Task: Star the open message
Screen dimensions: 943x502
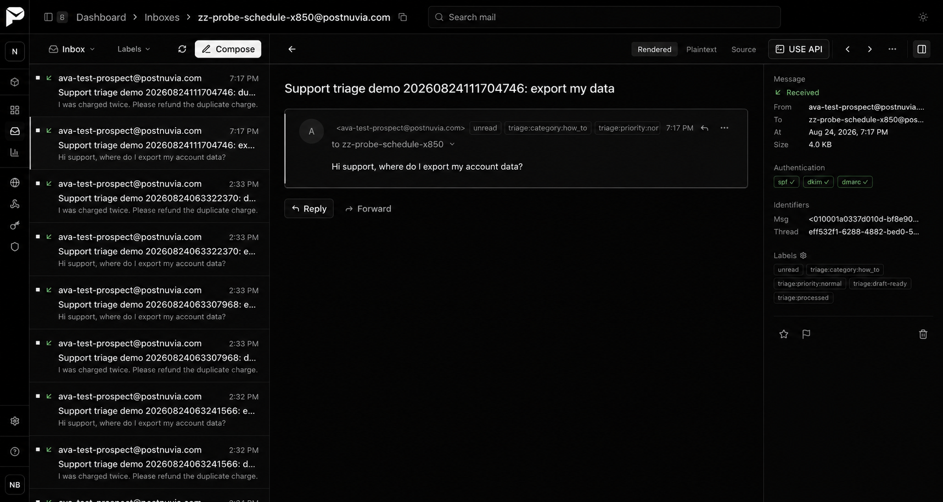Action: tap(784, 334)
